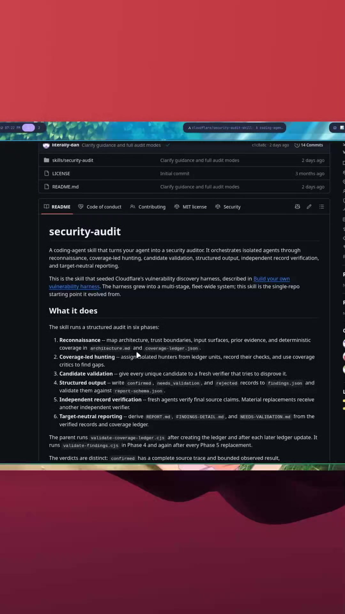
Task: Open the skills/security-audit folder
Action: 73,160
